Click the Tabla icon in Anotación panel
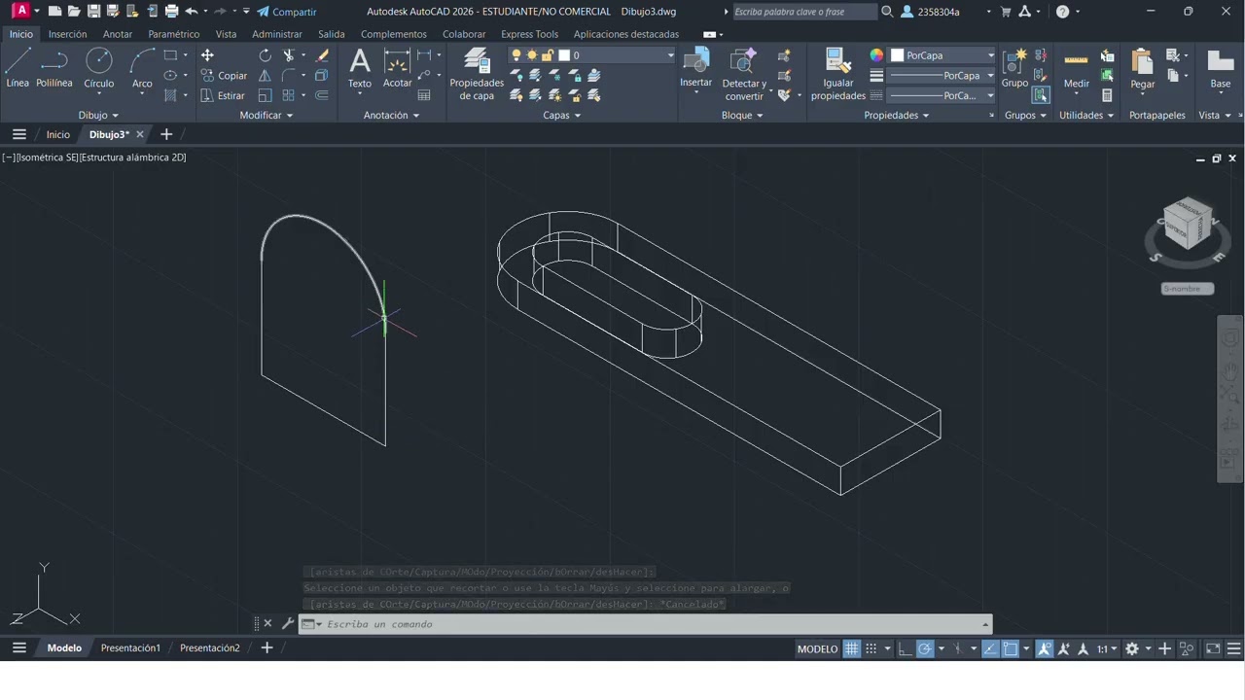Image resolution: width=1245 pixels, height=700 pixels. coord(424,95)
